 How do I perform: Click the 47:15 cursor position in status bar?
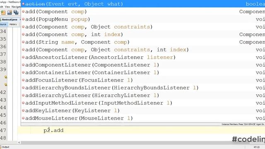pos(257,147)
